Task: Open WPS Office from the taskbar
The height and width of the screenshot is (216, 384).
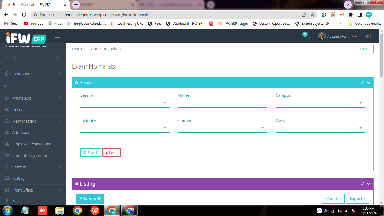Action: [x=95, y=210]
